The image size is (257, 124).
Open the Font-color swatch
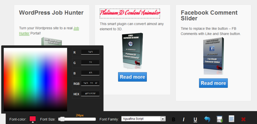pos(33,119)
